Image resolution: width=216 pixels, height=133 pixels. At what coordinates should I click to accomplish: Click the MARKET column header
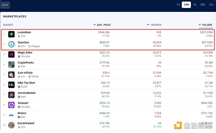click(x=8, y=25)
